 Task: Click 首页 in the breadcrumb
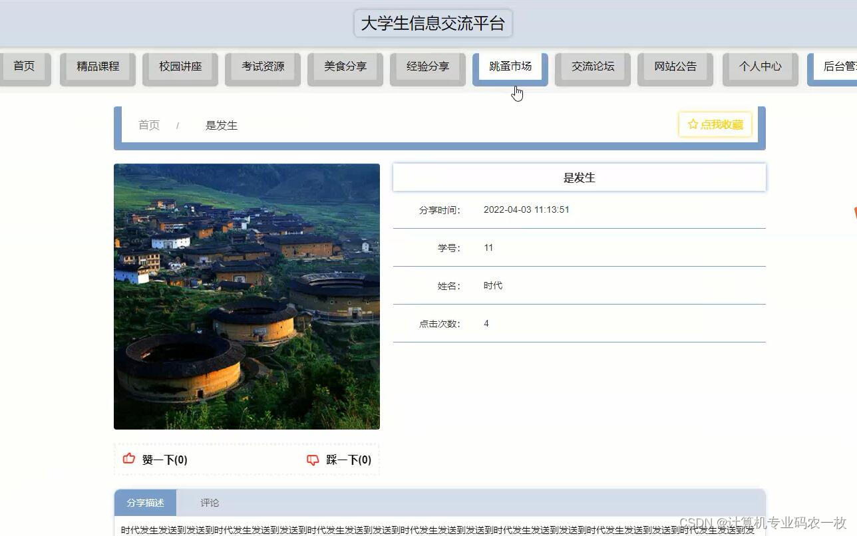[x=148, y=124]
